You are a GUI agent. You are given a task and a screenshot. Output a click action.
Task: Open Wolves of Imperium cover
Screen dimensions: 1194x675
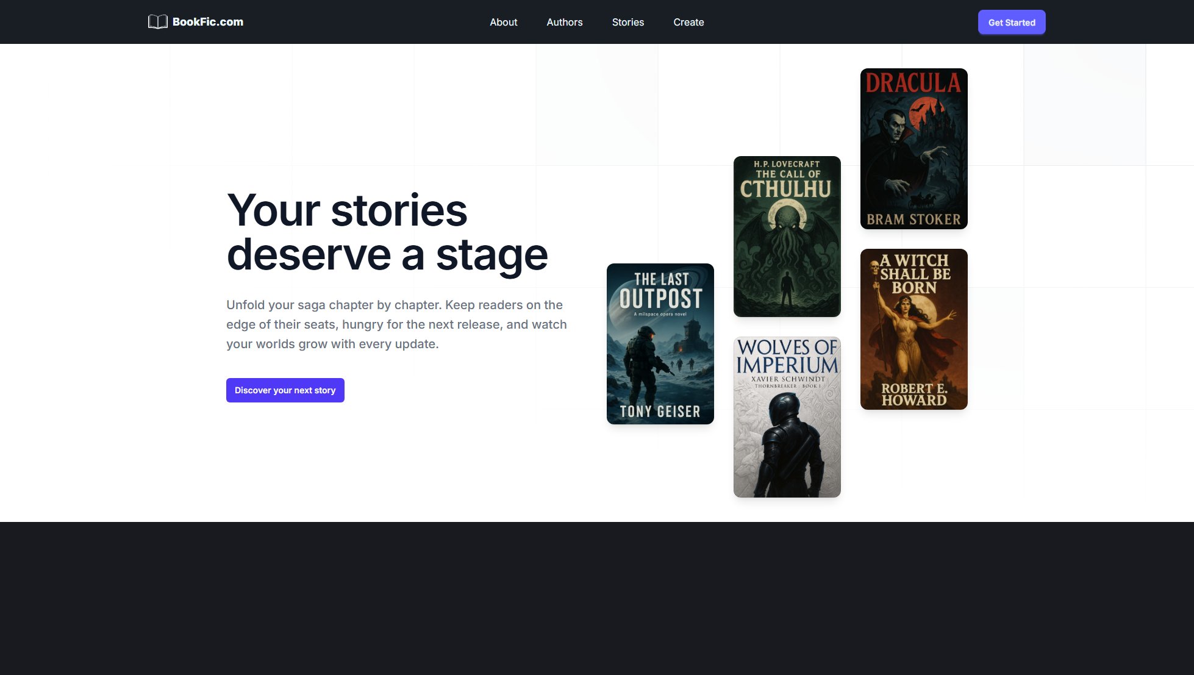[787, 417]
